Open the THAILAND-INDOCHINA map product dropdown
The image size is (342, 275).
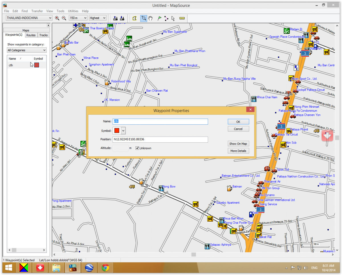click(29, 18)
